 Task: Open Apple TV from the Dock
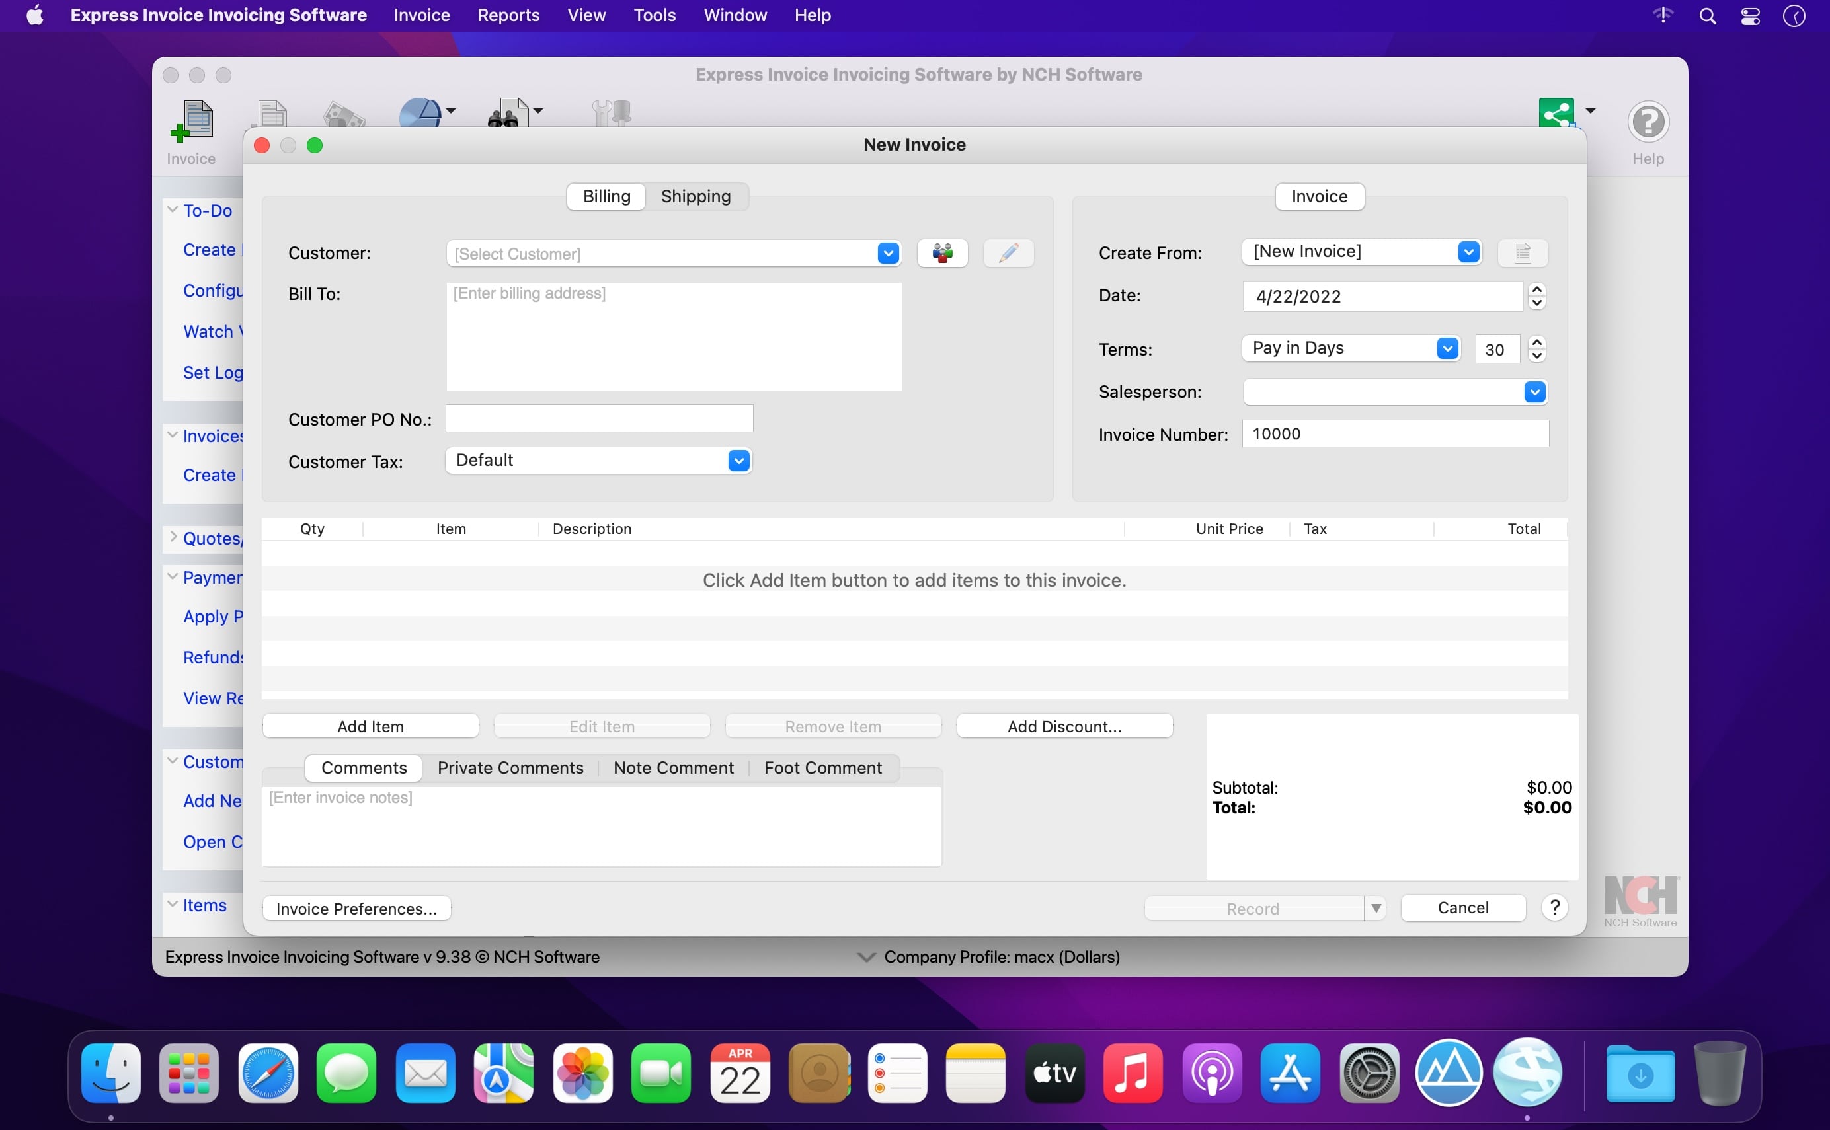click(1054, 1073)
